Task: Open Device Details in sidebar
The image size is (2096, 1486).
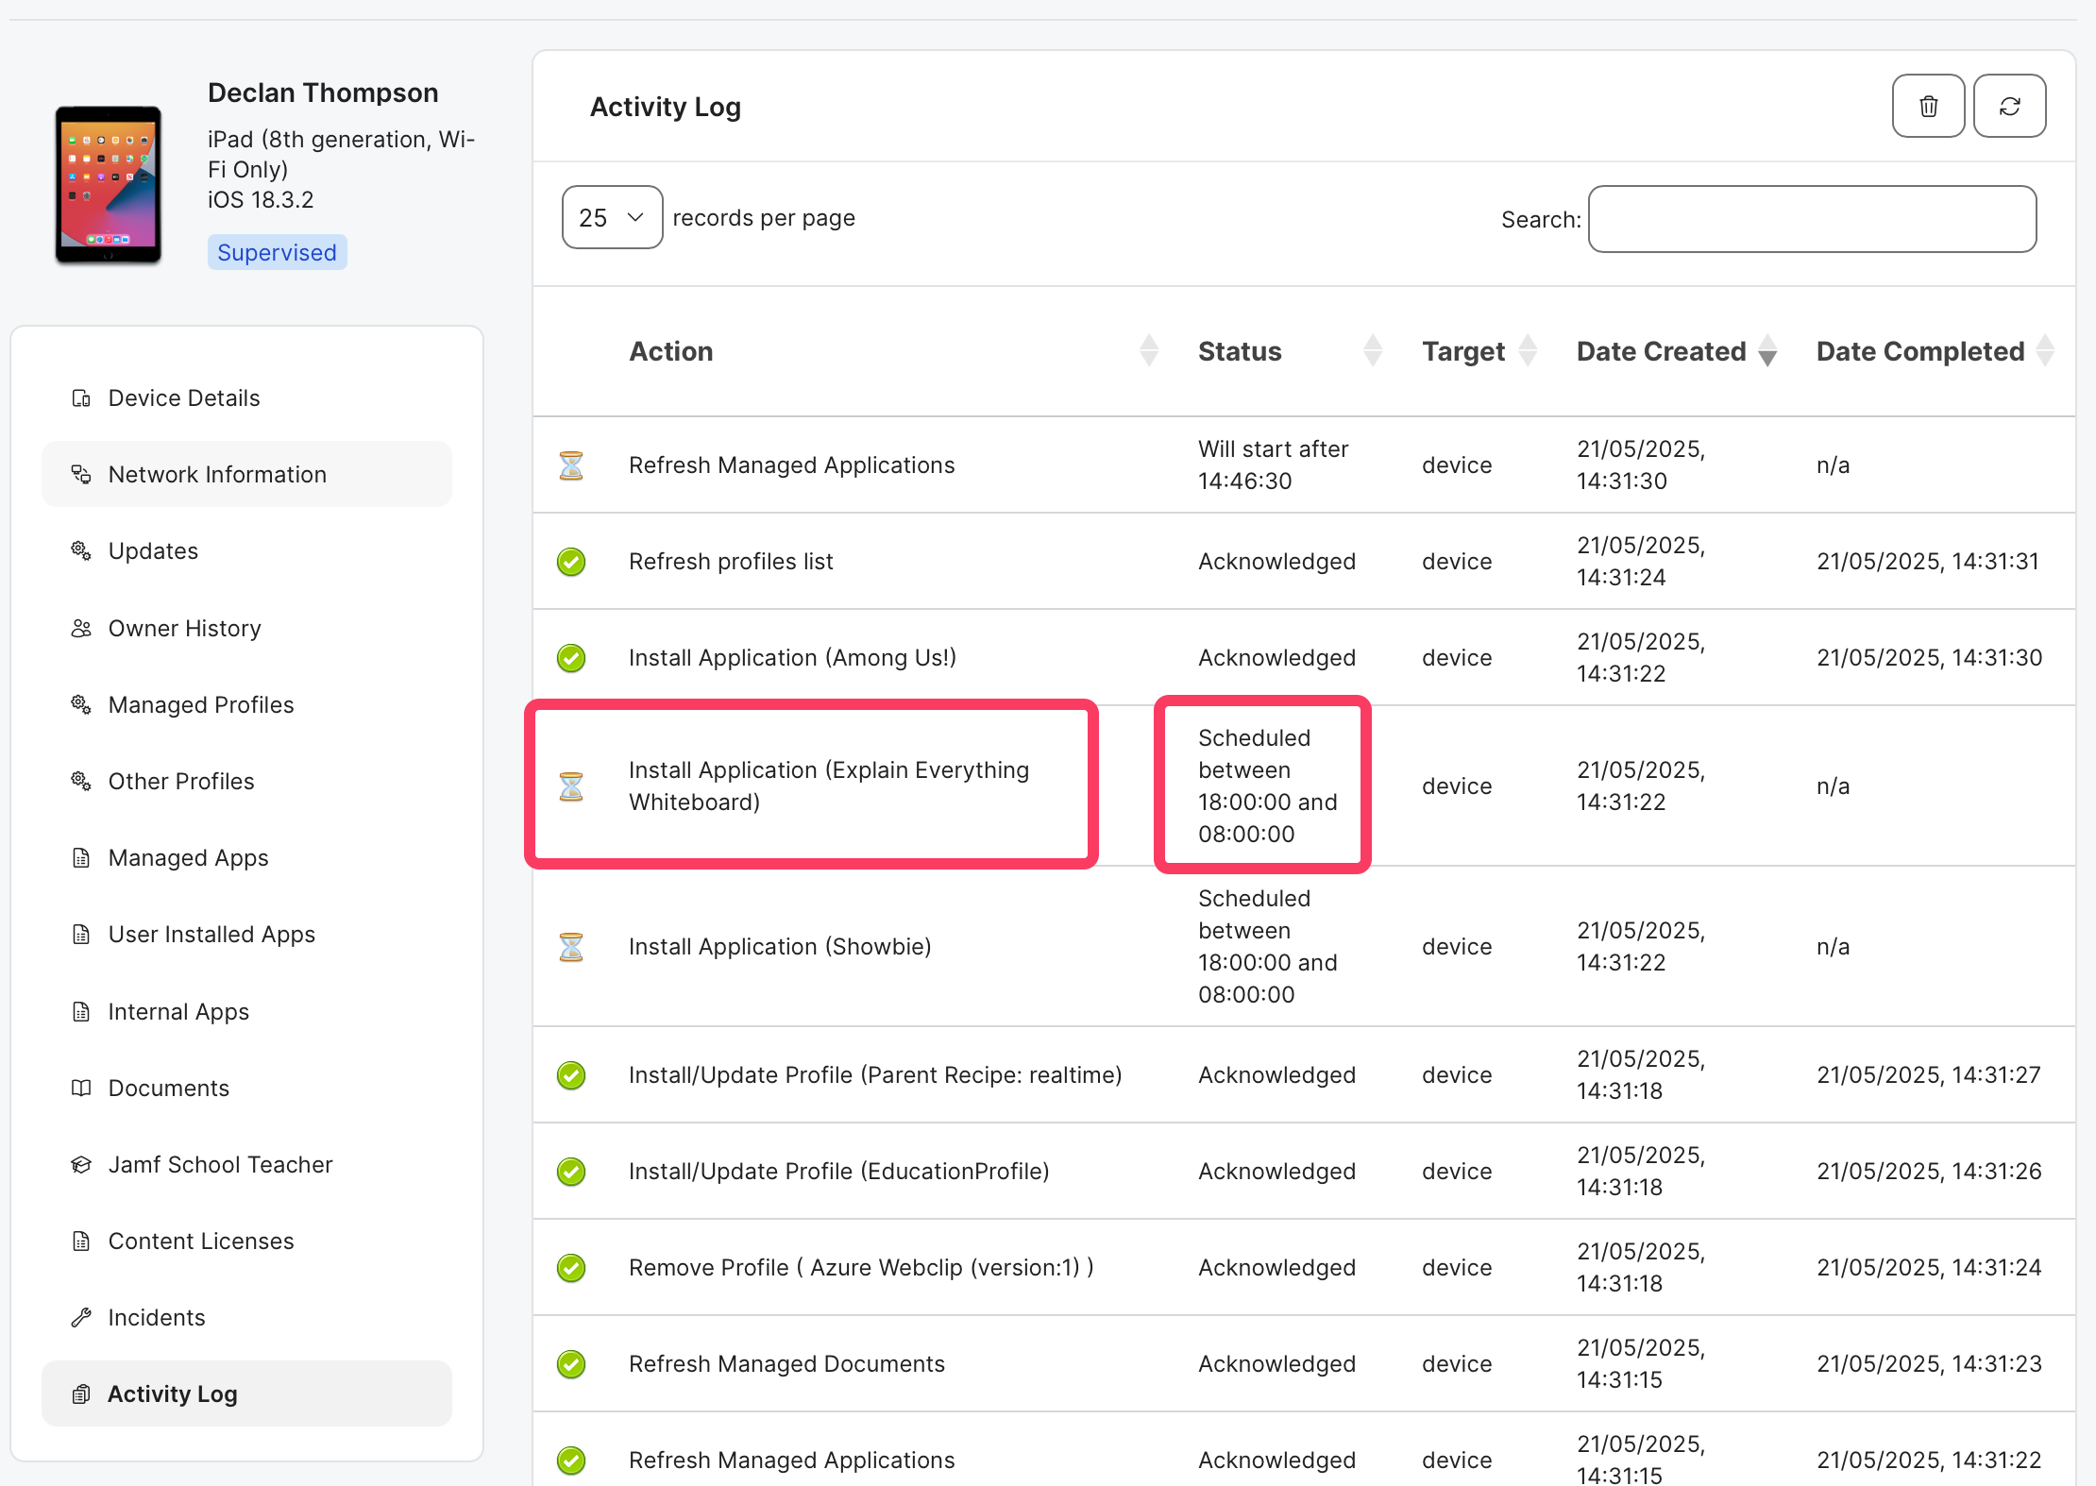Action: point(246,397)
